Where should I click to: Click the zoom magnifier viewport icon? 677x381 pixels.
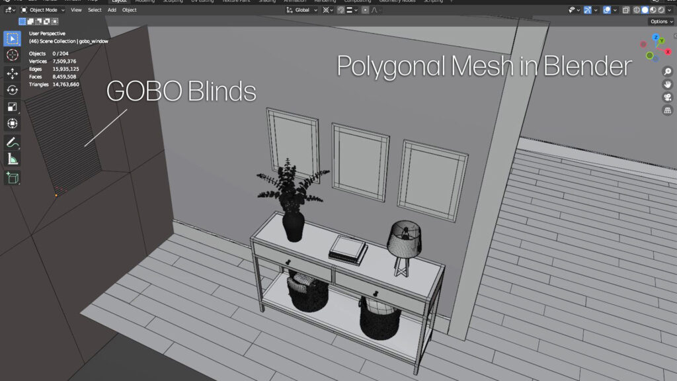(668, 71)
